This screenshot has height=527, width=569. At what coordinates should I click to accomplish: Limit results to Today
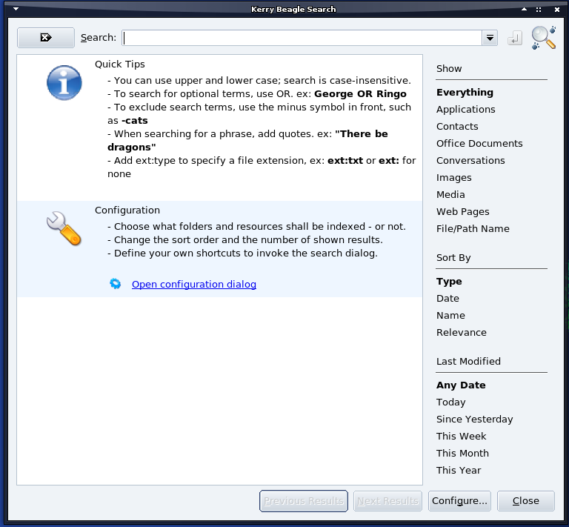[x=450, y=402]
